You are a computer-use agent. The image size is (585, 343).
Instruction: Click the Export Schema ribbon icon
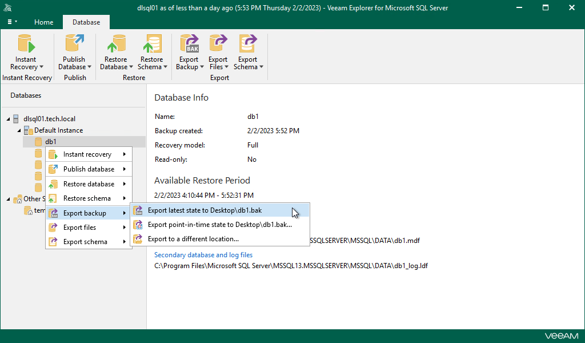point(248,43)
